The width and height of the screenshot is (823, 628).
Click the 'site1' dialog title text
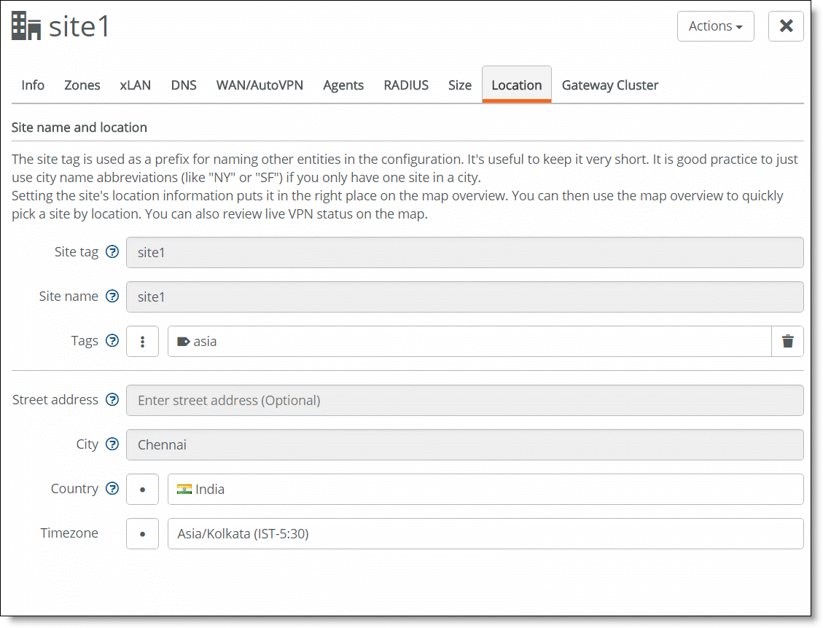click(79, 26)
